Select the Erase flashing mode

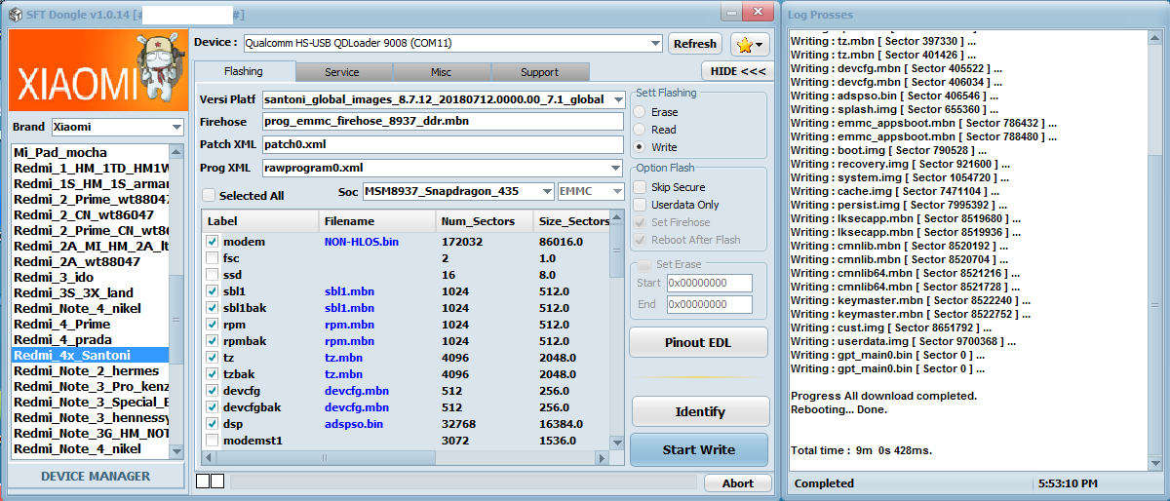641,112
